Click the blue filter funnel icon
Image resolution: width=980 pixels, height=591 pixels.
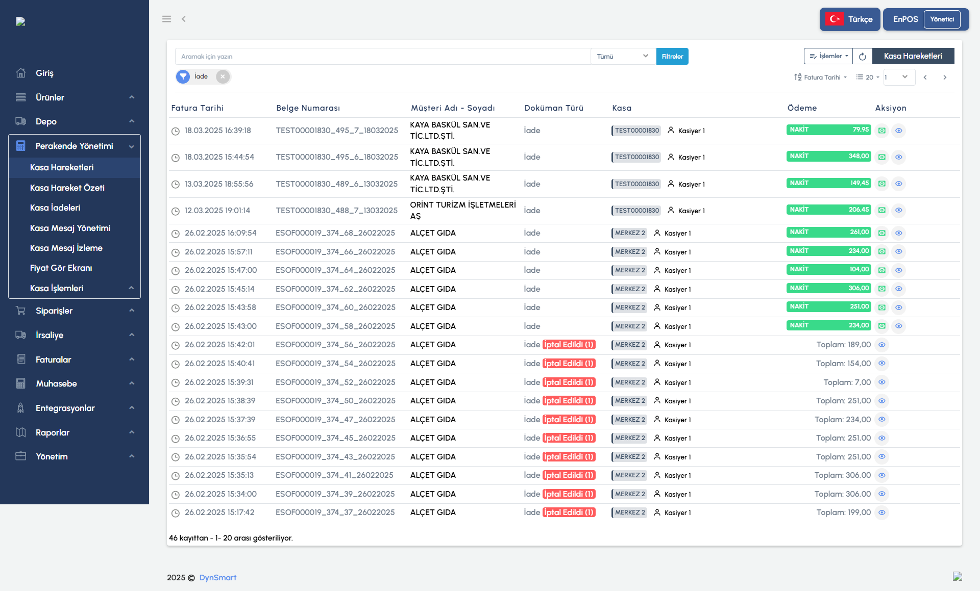(183, 76)
